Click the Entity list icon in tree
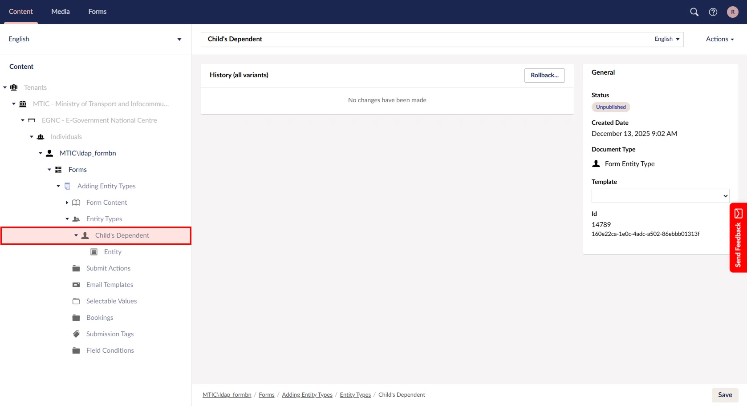The height and width of the screenshot is (406, 747). [x=94, y=252]
